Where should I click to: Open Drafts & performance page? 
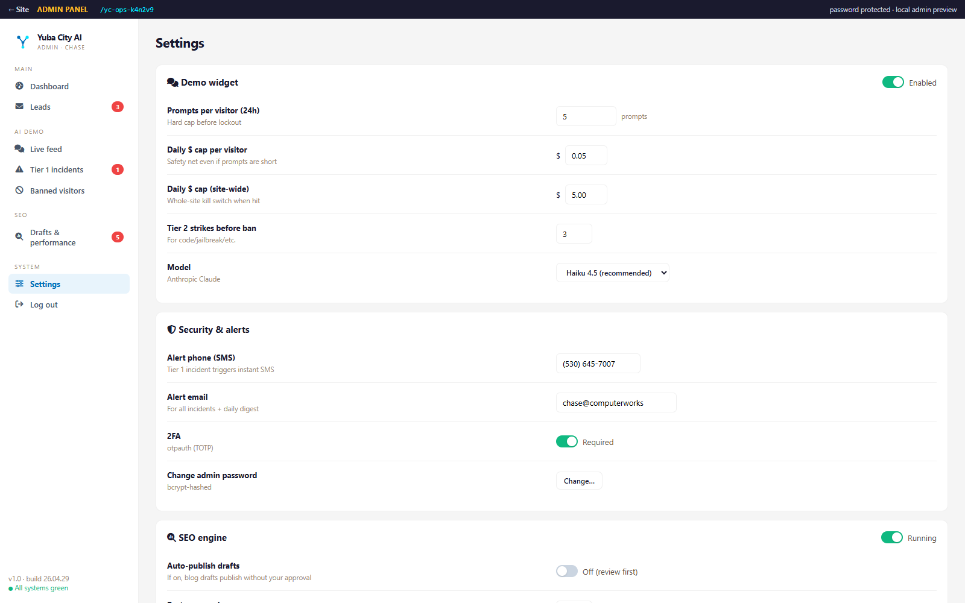69,237
